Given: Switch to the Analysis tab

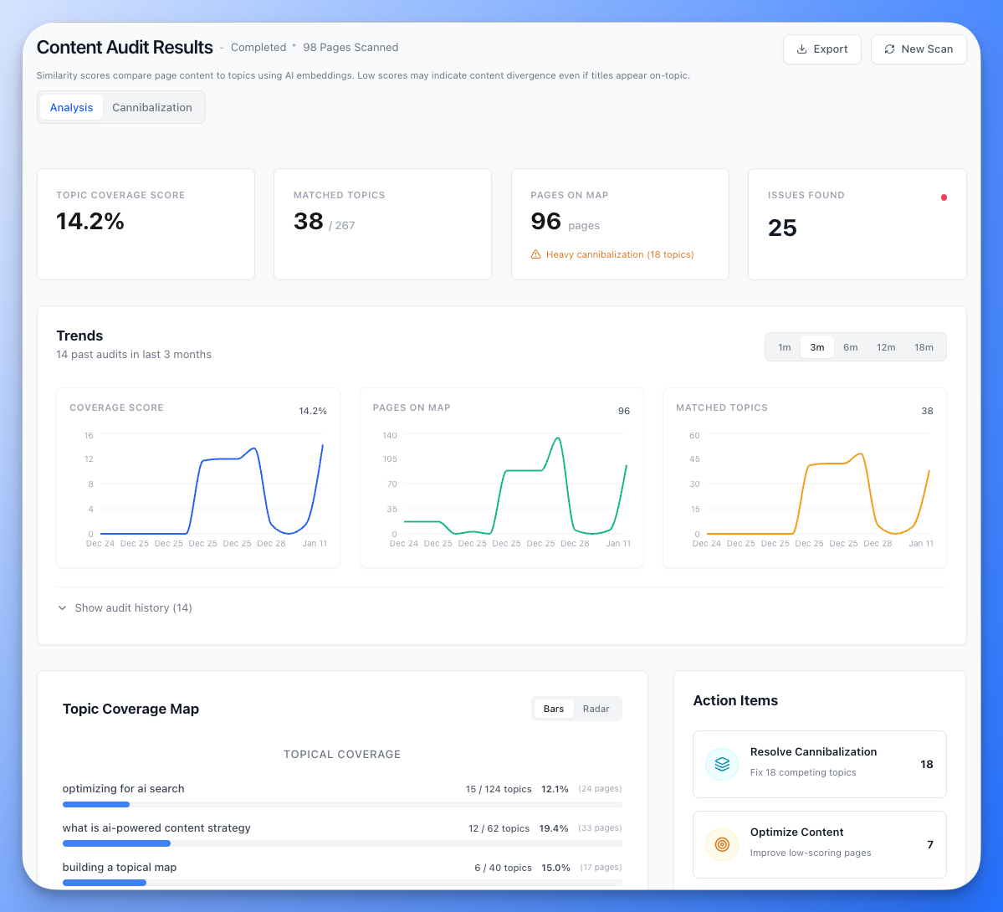Looking at the screenshot, I should [x=71, y=107].
